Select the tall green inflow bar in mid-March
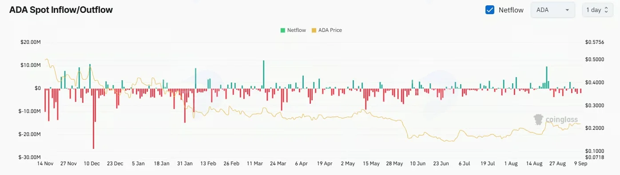This screenshot has height=175, width=620. pos(263,74)
